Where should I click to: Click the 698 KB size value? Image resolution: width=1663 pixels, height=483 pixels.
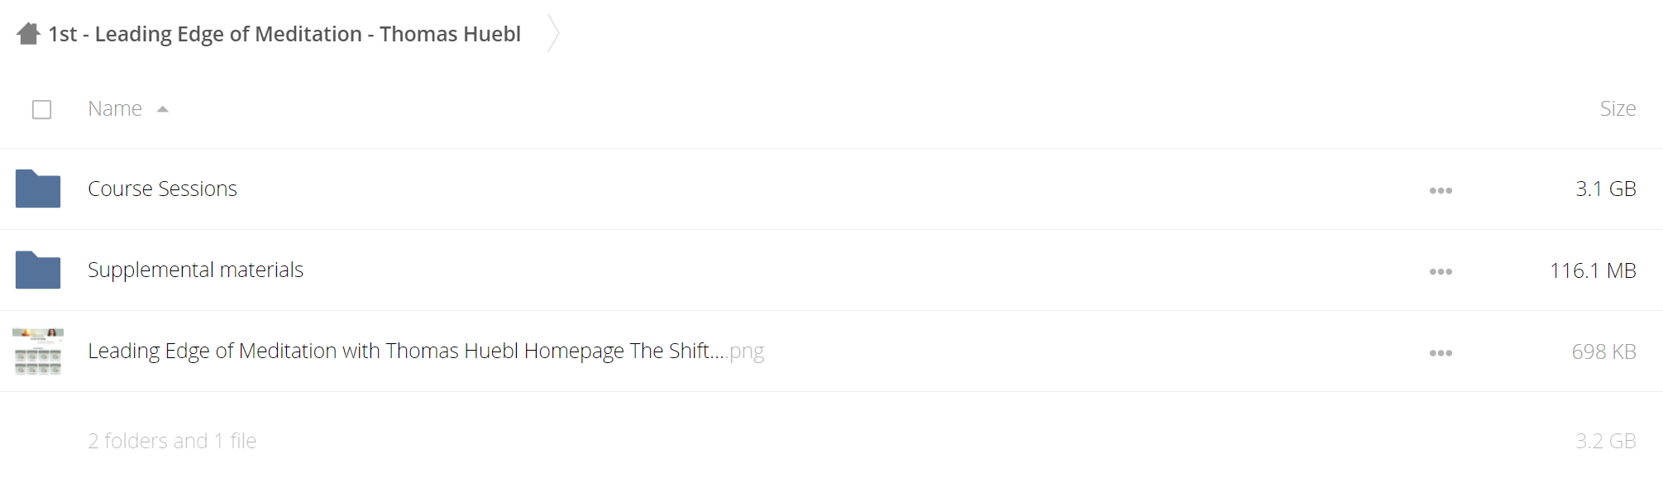(1603, 351)
